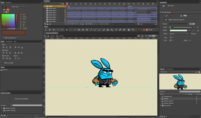Enable the Hinting checkbox
This screenshot has height=118, width=201.
tap(190, 34)
